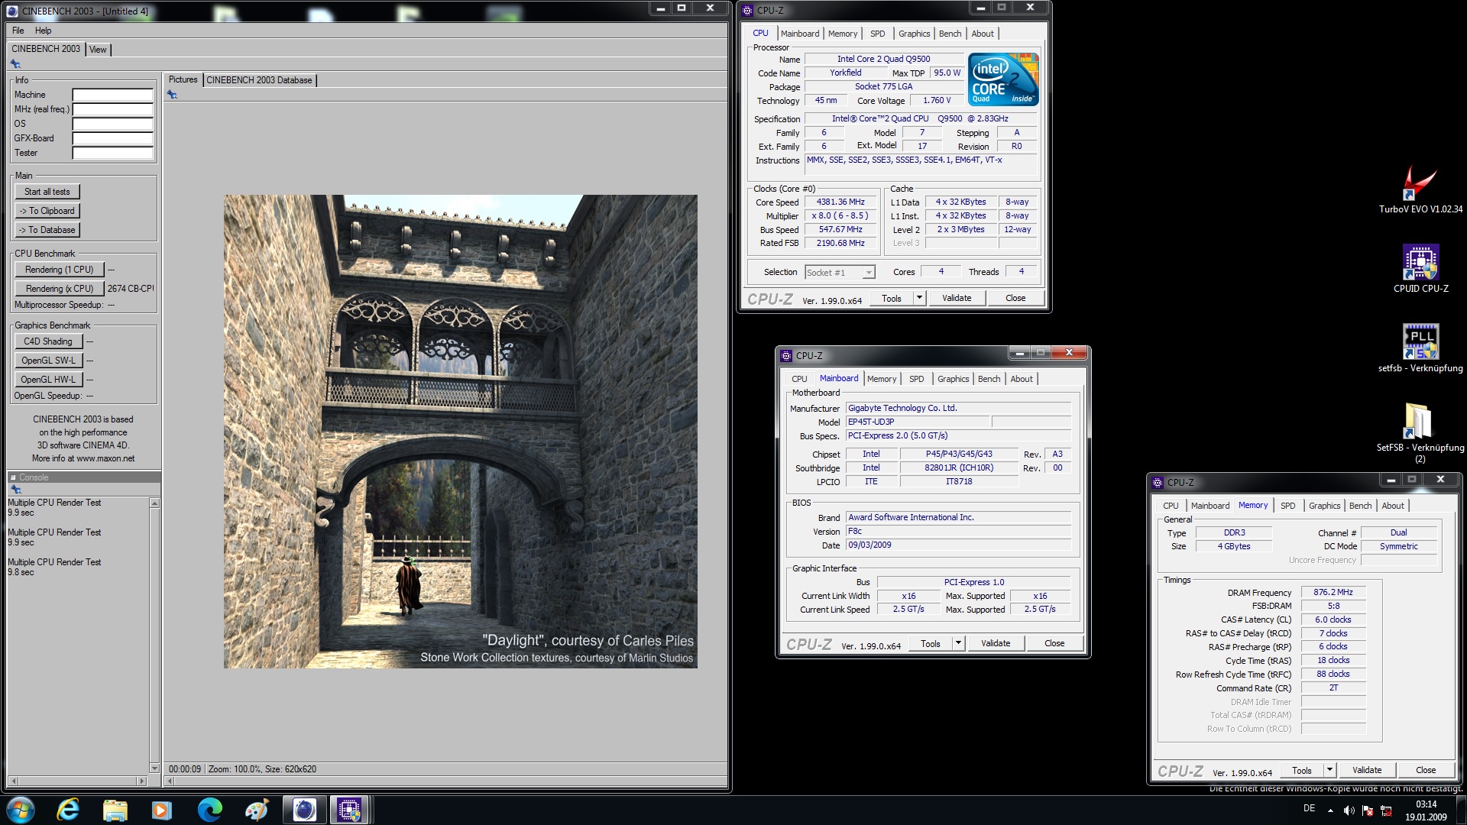Open CPUID CPU-Z desktop shortcut
The image size is (1467, 825).
[x=1420, y=269]
